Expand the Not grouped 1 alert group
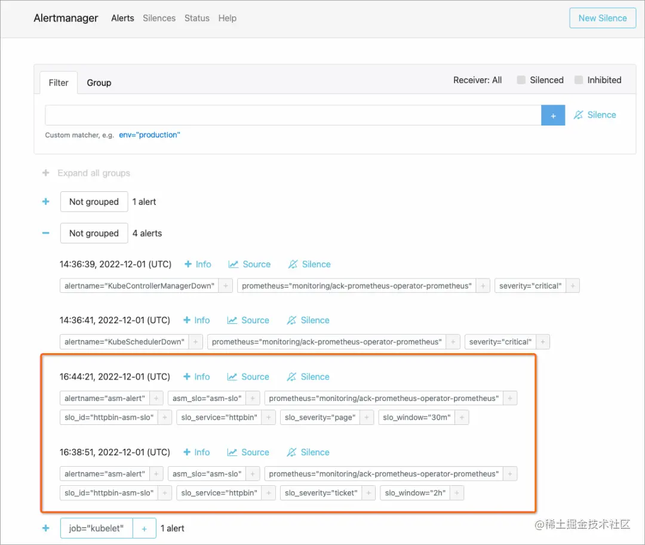The image size is (645, 545). (x=45, y=202)
